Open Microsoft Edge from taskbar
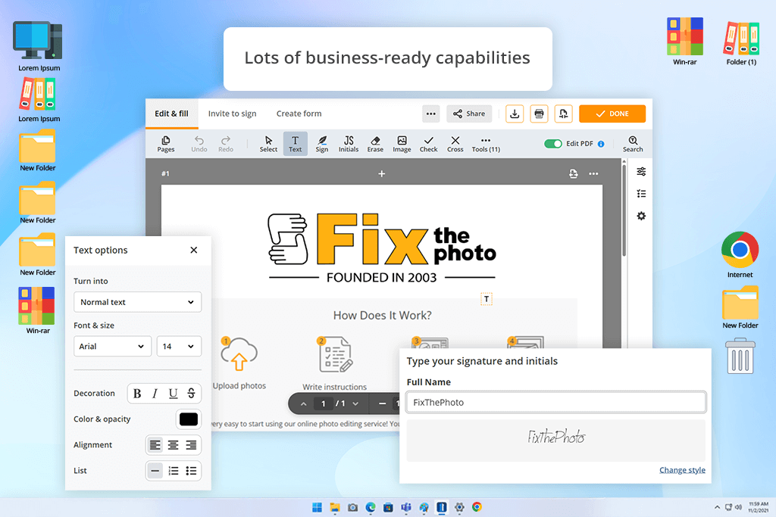Screen dimensions: 776x517 (x=371, y=508)
